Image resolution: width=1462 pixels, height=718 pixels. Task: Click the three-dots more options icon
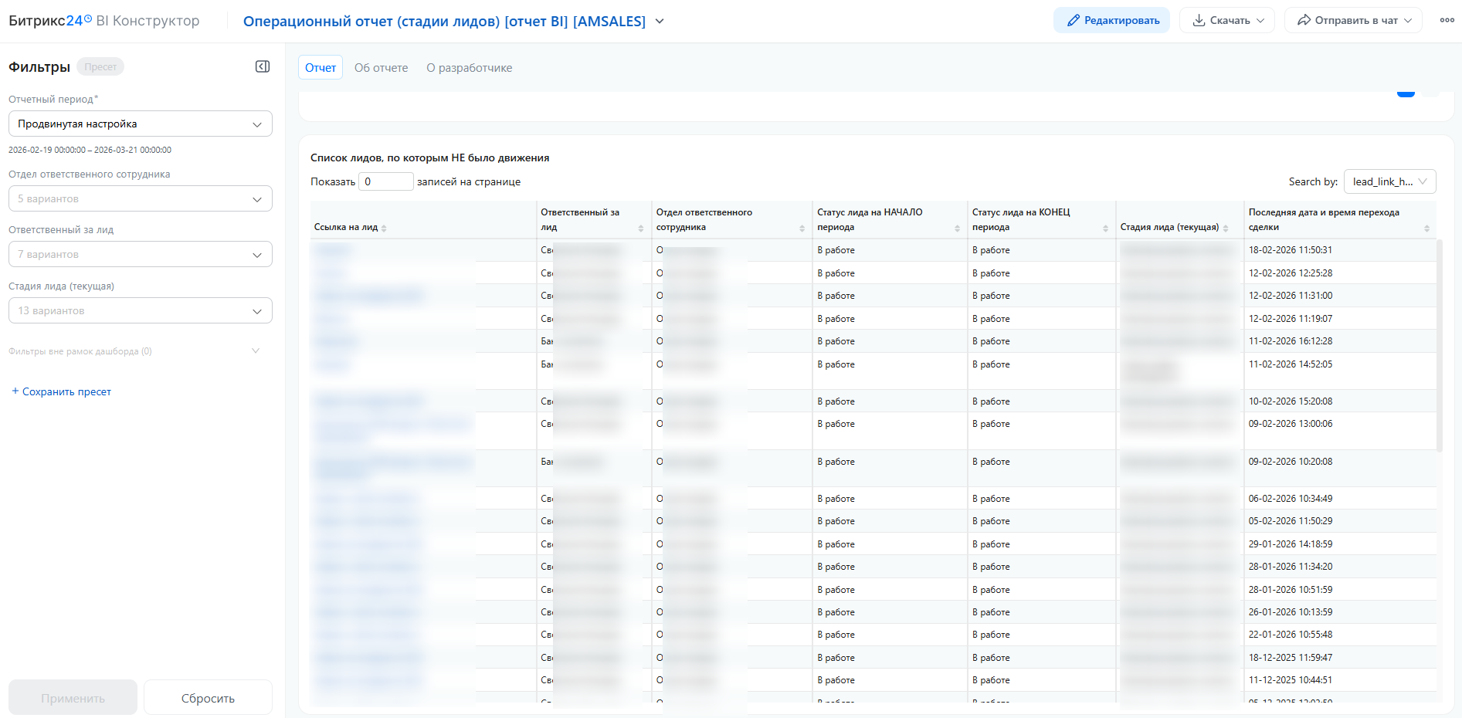(1447, 21)
